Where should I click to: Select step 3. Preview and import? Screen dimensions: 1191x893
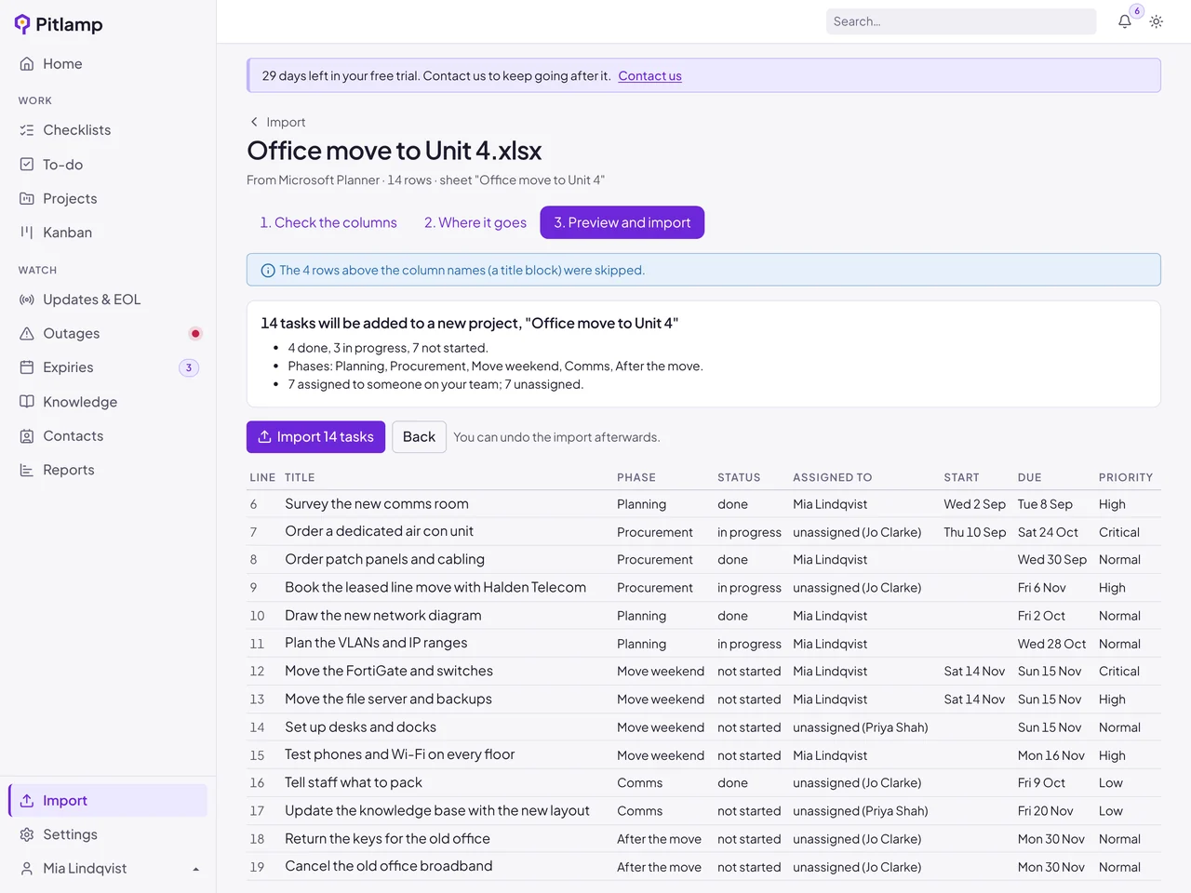pos(622,222)
